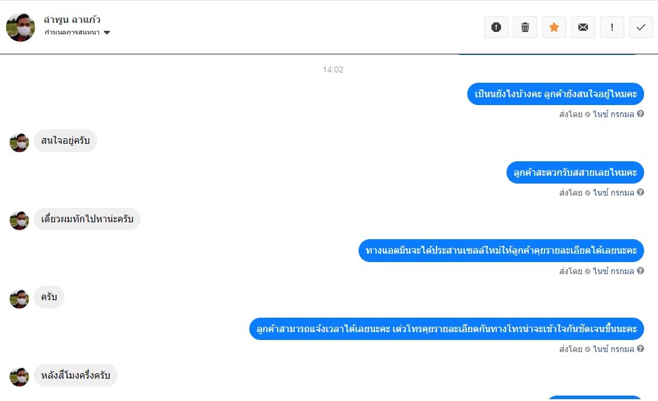Click the question mark under the แอดมิน message
This screenshot has height=401, width=658.
pos(640,271)
